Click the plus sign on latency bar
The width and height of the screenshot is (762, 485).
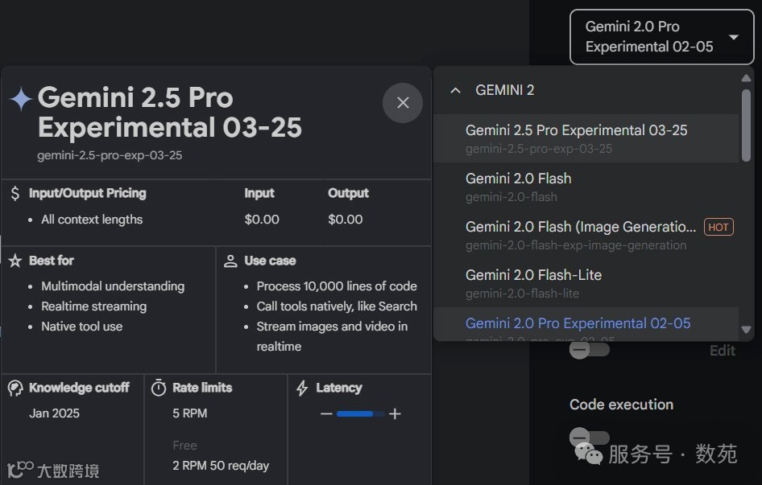click(395, 413)
